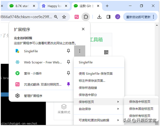Select 保存所有标签页 in submenu
The image size is (160, 126).
[141, 116]
